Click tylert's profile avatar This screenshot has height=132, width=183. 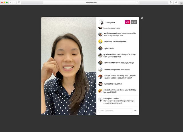tap(100, 48)
